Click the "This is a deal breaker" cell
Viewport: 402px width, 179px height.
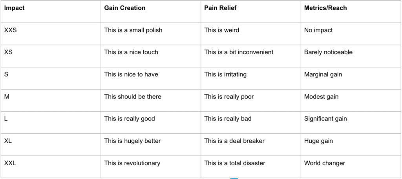tap(234, 141)
